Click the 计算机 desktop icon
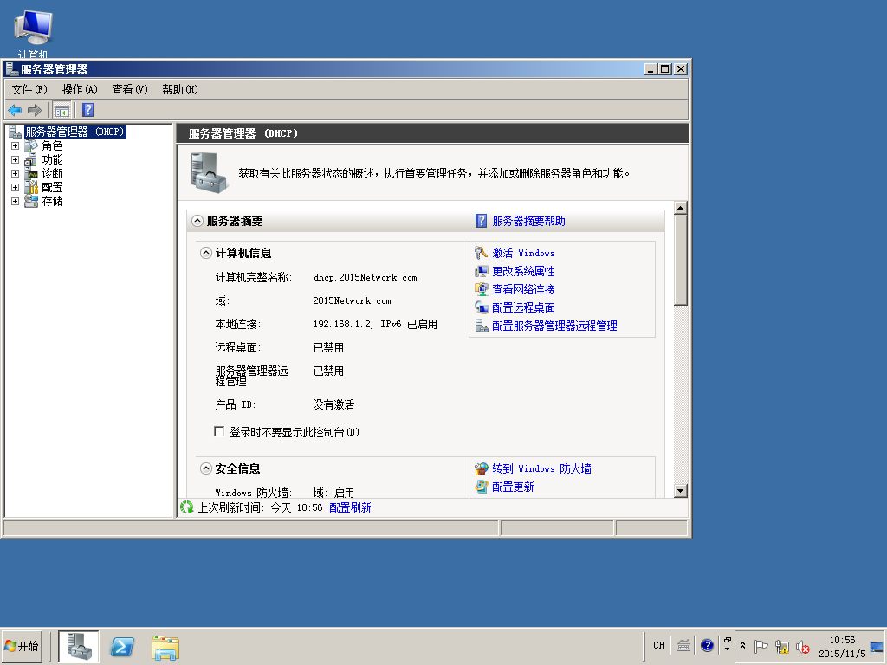 [x=33, y=34]
